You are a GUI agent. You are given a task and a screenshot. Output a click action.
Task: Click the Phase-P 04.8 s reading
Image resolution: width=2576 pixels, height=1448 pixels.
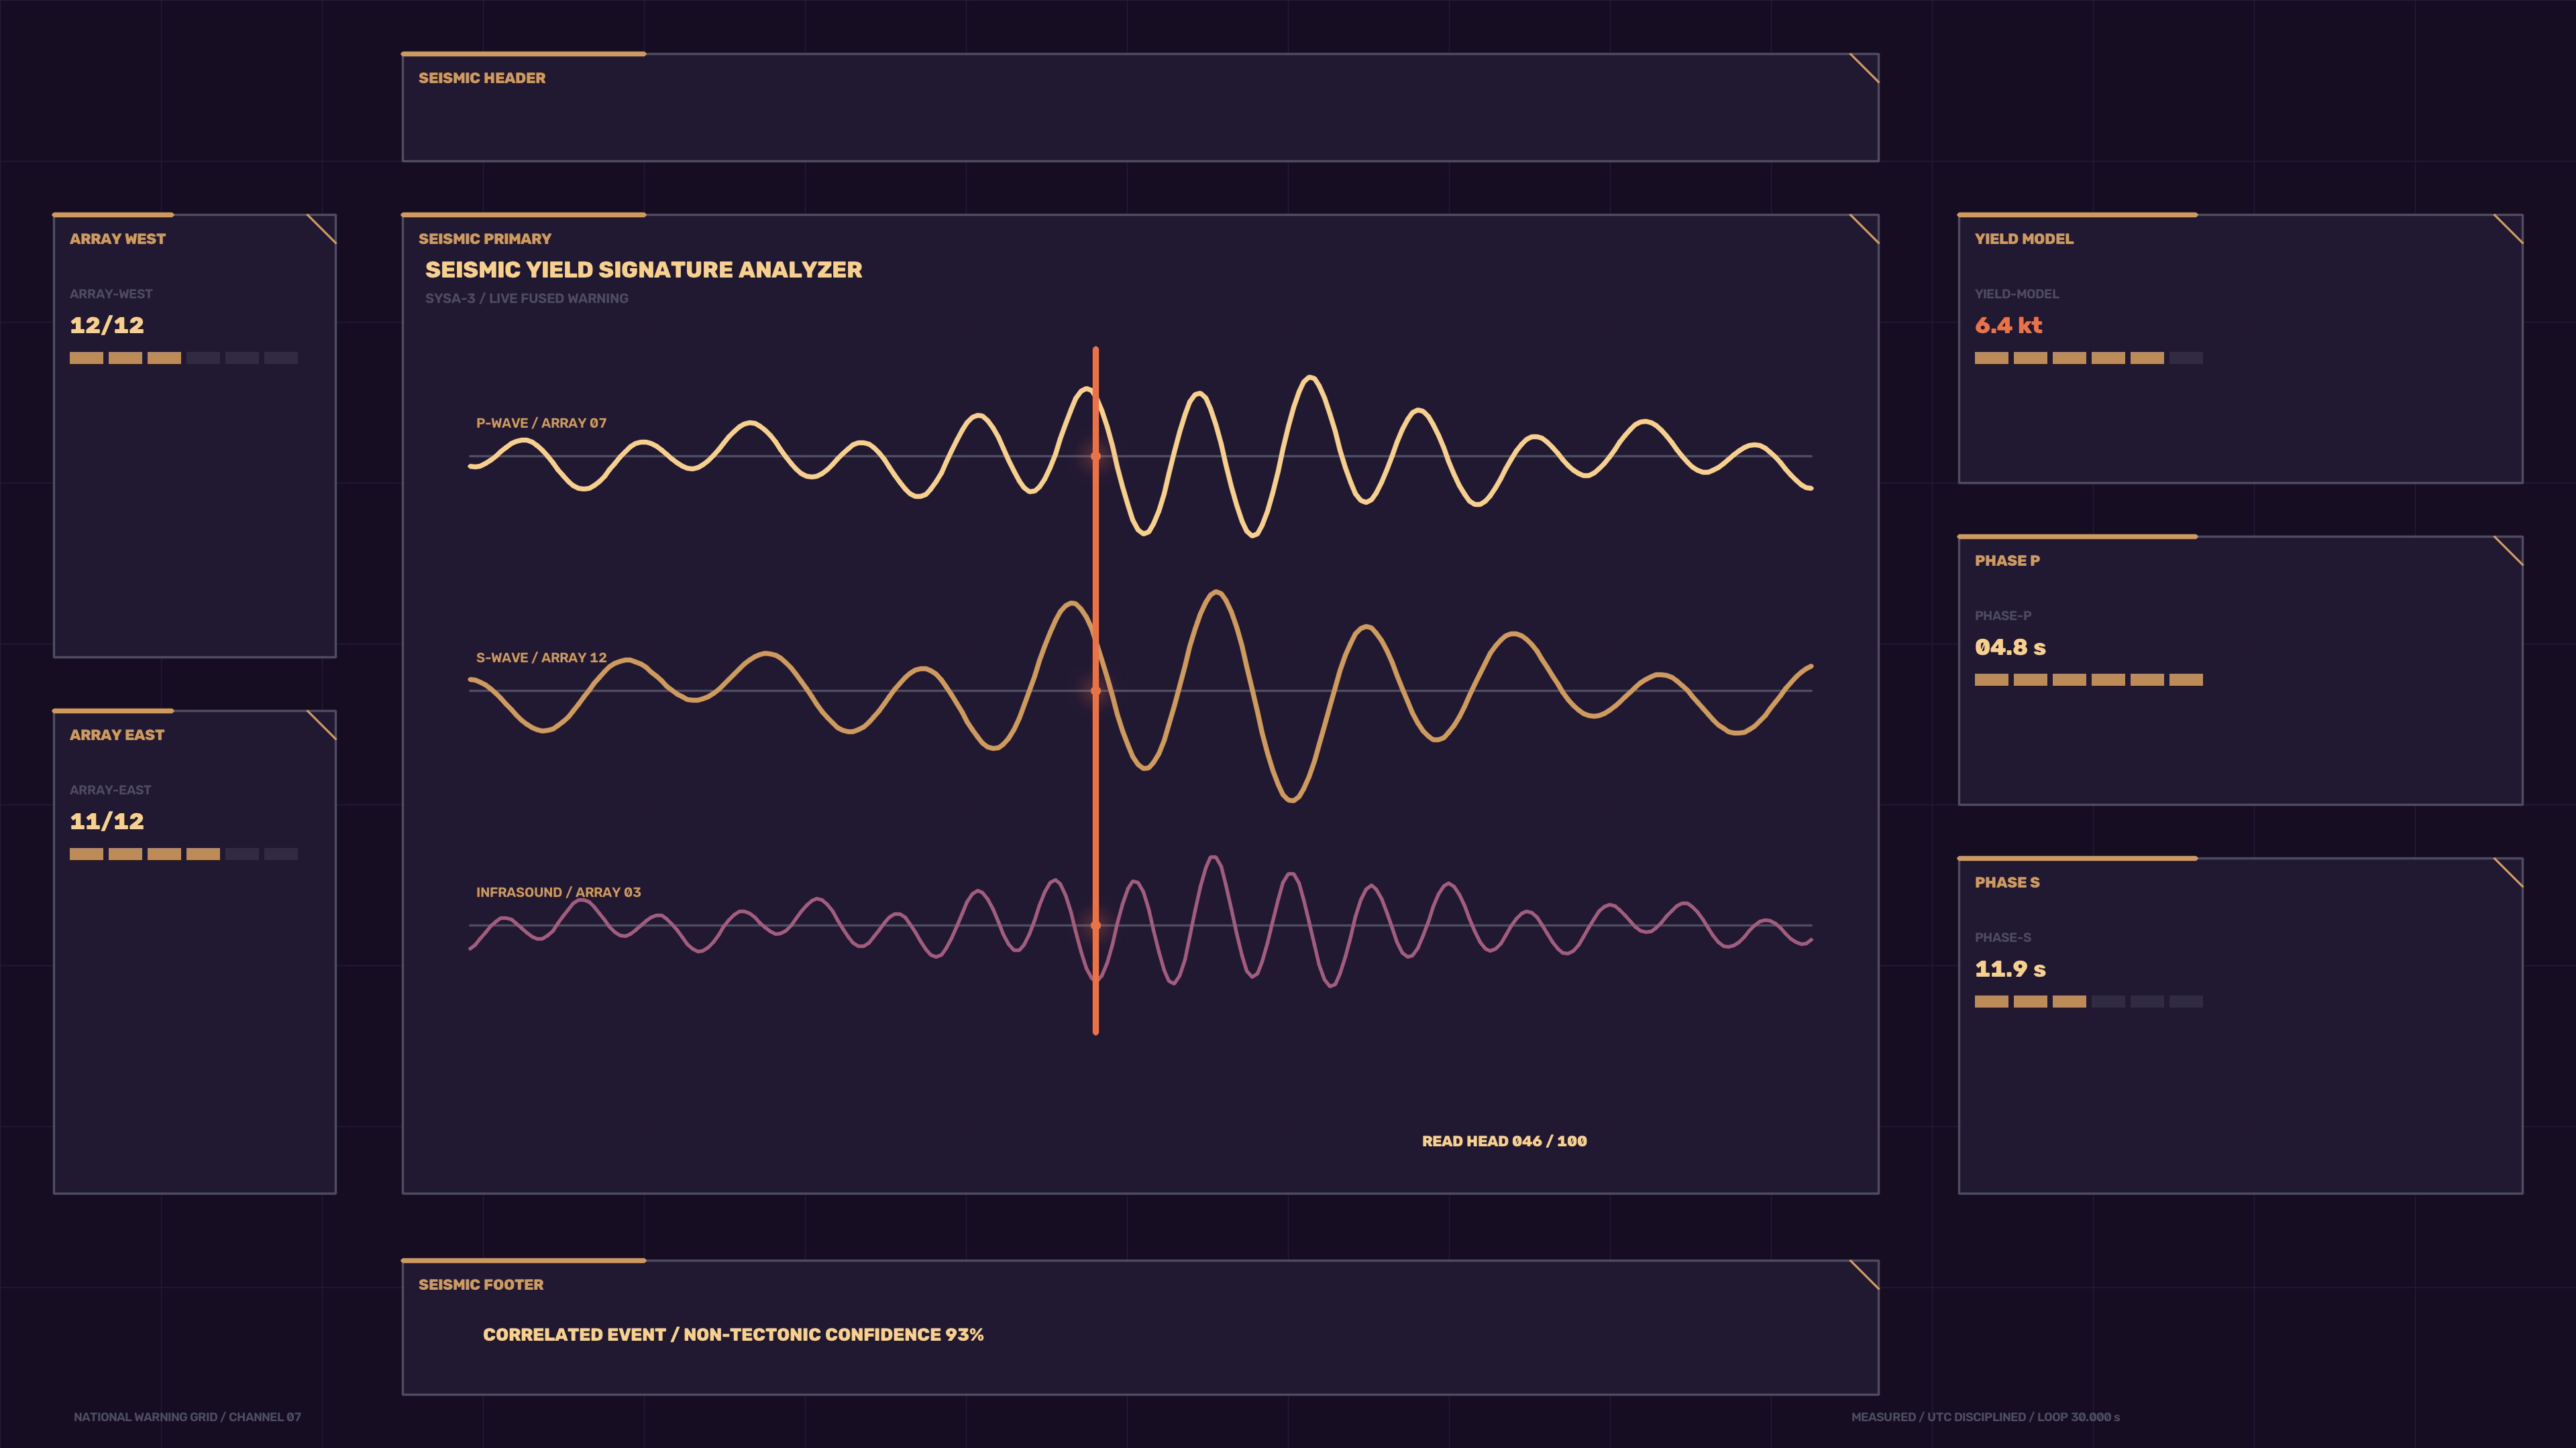[x=2010, y=648]
